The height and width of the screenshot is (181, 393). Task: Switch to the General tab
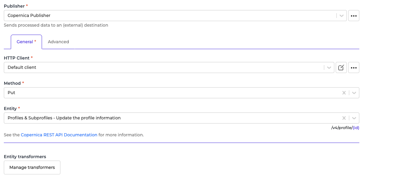26,42
